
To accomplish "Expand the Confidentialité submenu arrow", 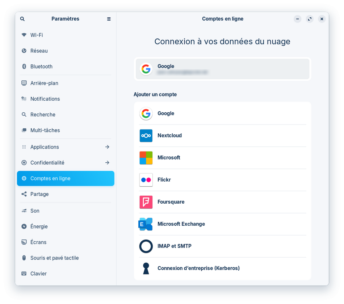I will coord(107,163).
